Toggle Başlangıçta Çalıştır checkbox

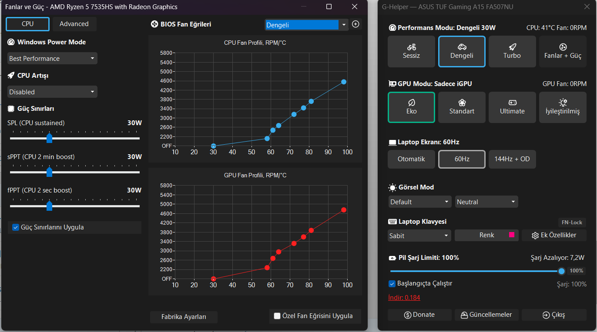coord(392,284)
